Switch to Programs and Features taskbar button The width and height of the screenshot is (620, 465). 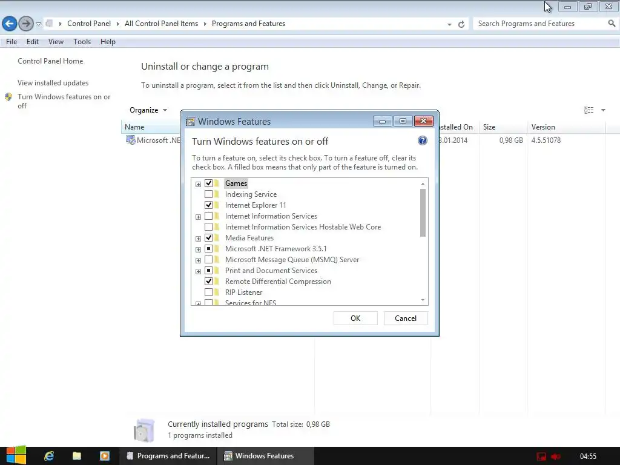point(168,456)
